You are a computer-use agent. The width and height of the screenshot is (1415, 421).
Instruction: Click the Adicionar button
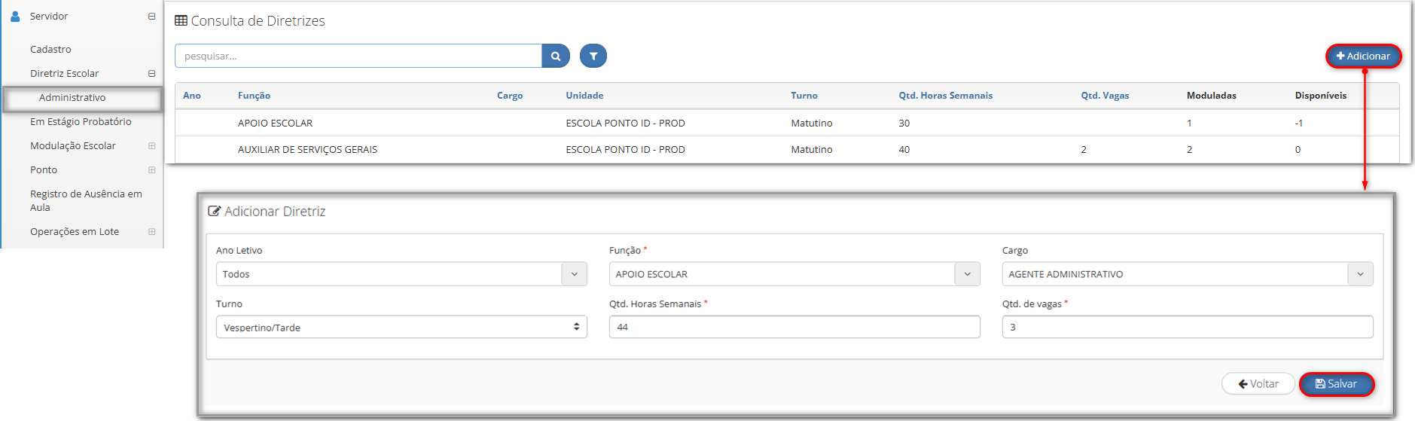pos(1363,56)
